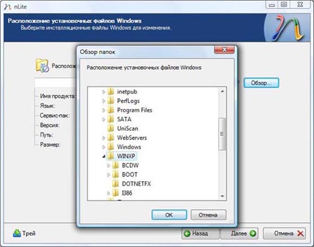Expand the Program Files folder
314x247 pixels.
click(x=104, y=110)
